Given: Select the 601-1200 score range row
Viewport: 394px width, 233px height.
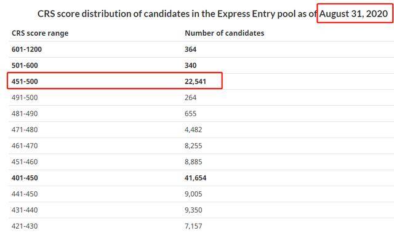Looking at the screenshot, I should point(201,49).
